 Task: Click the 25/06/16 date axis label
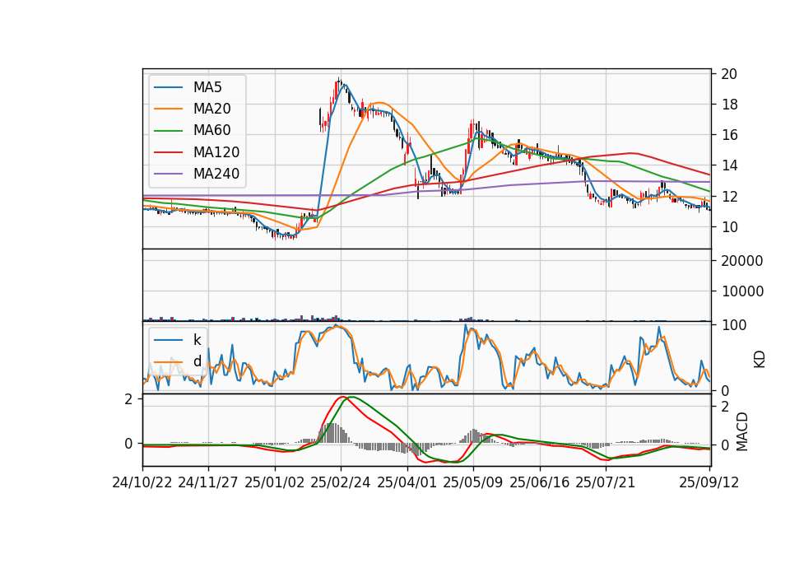tap(539, 482)
